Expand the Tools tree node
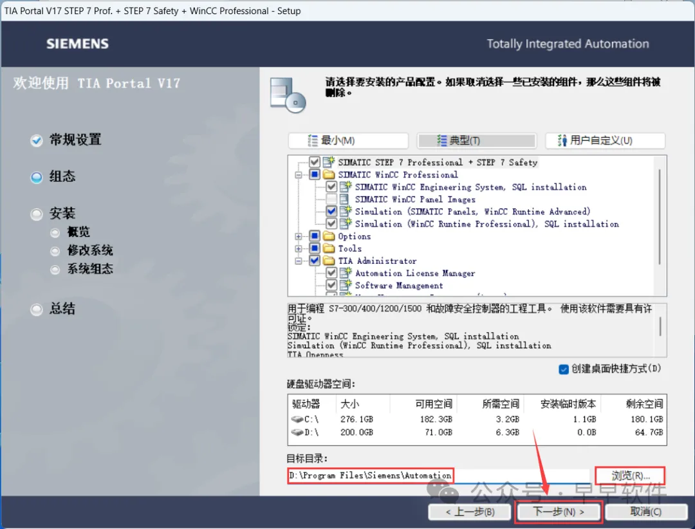This screenshot has height=529, width=695. tap(299, 249)
